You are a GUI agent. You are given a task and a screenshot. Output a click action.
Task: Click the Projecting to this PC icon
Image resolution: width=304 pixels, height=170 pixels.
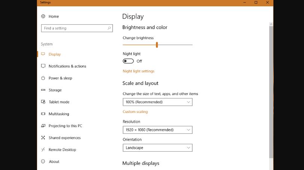[43, 126]
